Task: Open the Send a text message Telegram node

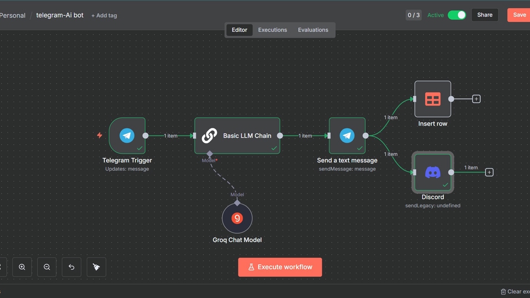Action: pyautogui.click(x=347, y=135)
